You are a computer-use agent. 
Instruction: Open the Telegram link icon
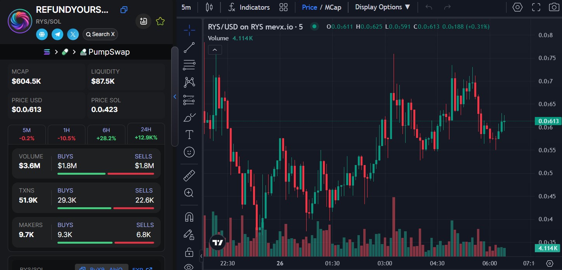click(x=57, y=34)
